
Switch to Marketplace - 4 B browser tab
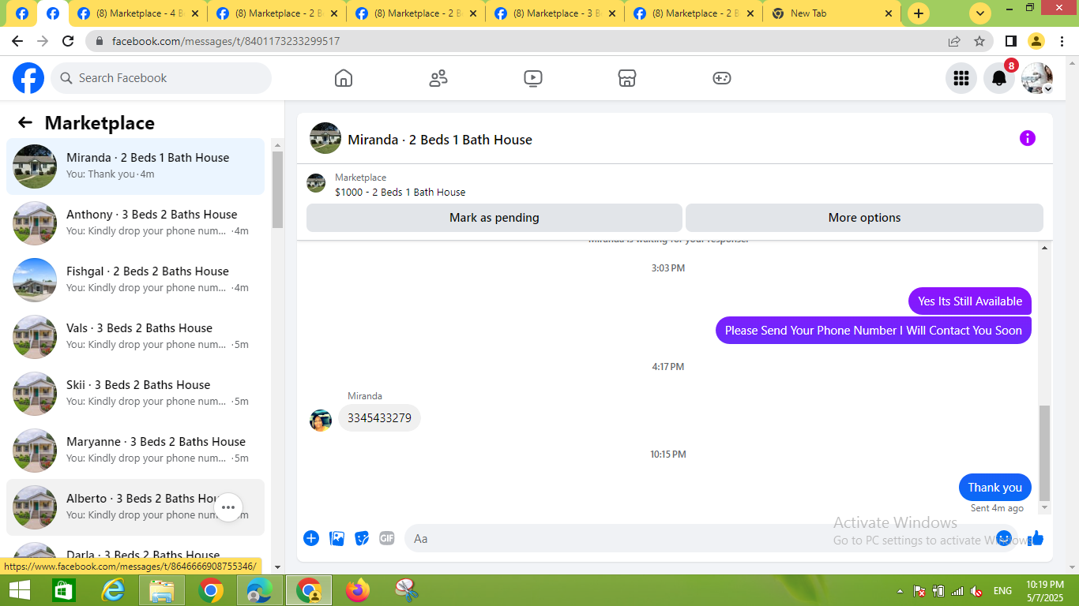coord(139,13)
